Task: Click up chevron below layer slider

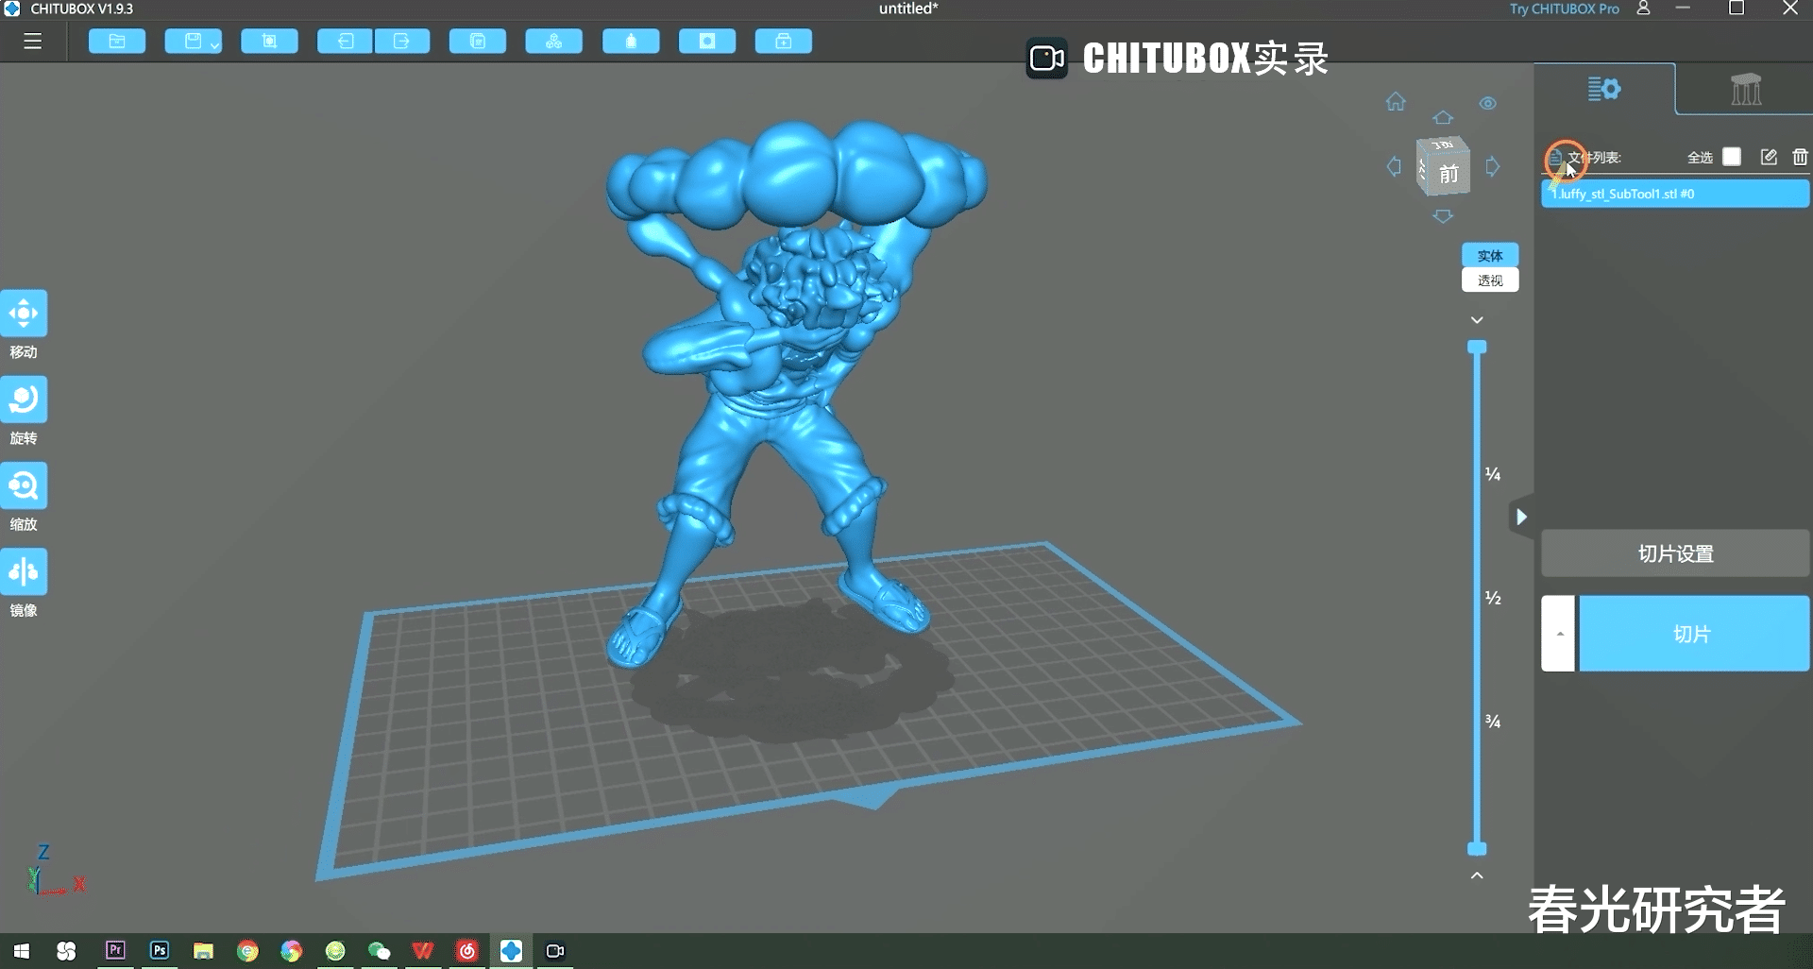Action: 1477,875
